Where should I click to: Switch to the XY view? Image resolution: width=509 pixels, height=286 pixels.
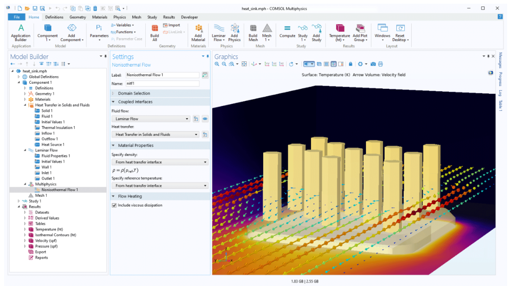(267, 64)
